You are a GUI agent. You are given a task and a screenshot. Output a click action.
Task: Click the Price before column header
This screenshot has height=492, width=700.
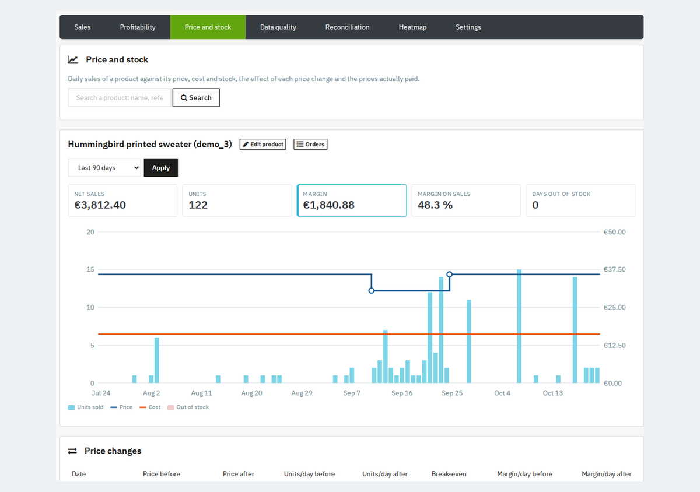pyautogui.click(x=162, y=474)
